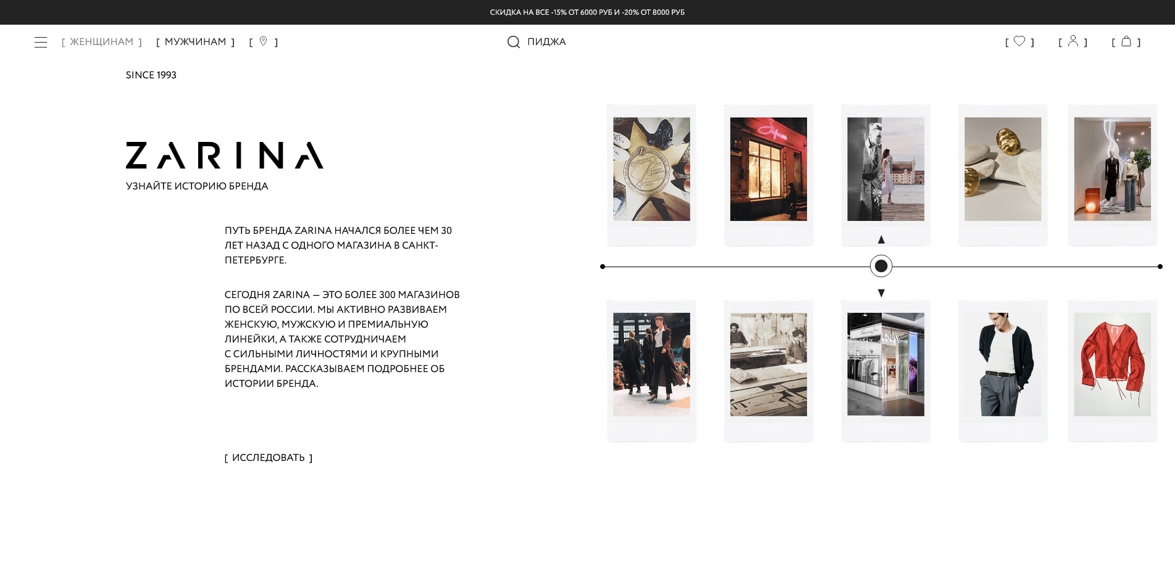The image size is (1175, 572).
Task: Click the ИССЛЕДОВАТЬ button
Action: click(269, 458)
